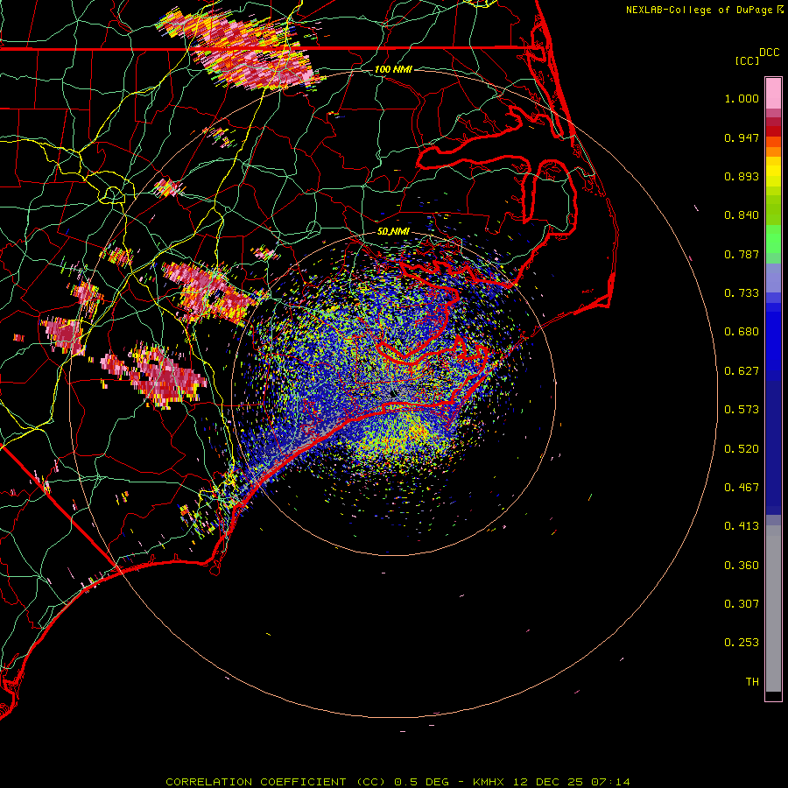
Task: Click the 0.360 color scale label
Action: point(742,566)
